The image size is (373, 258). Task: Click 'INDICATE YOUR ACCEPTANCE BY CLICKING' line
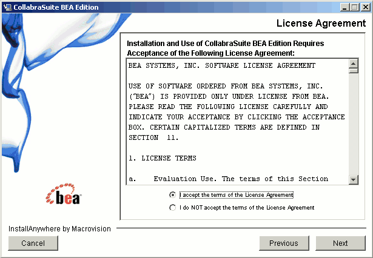pyautogui.click(x=237, y=117)
